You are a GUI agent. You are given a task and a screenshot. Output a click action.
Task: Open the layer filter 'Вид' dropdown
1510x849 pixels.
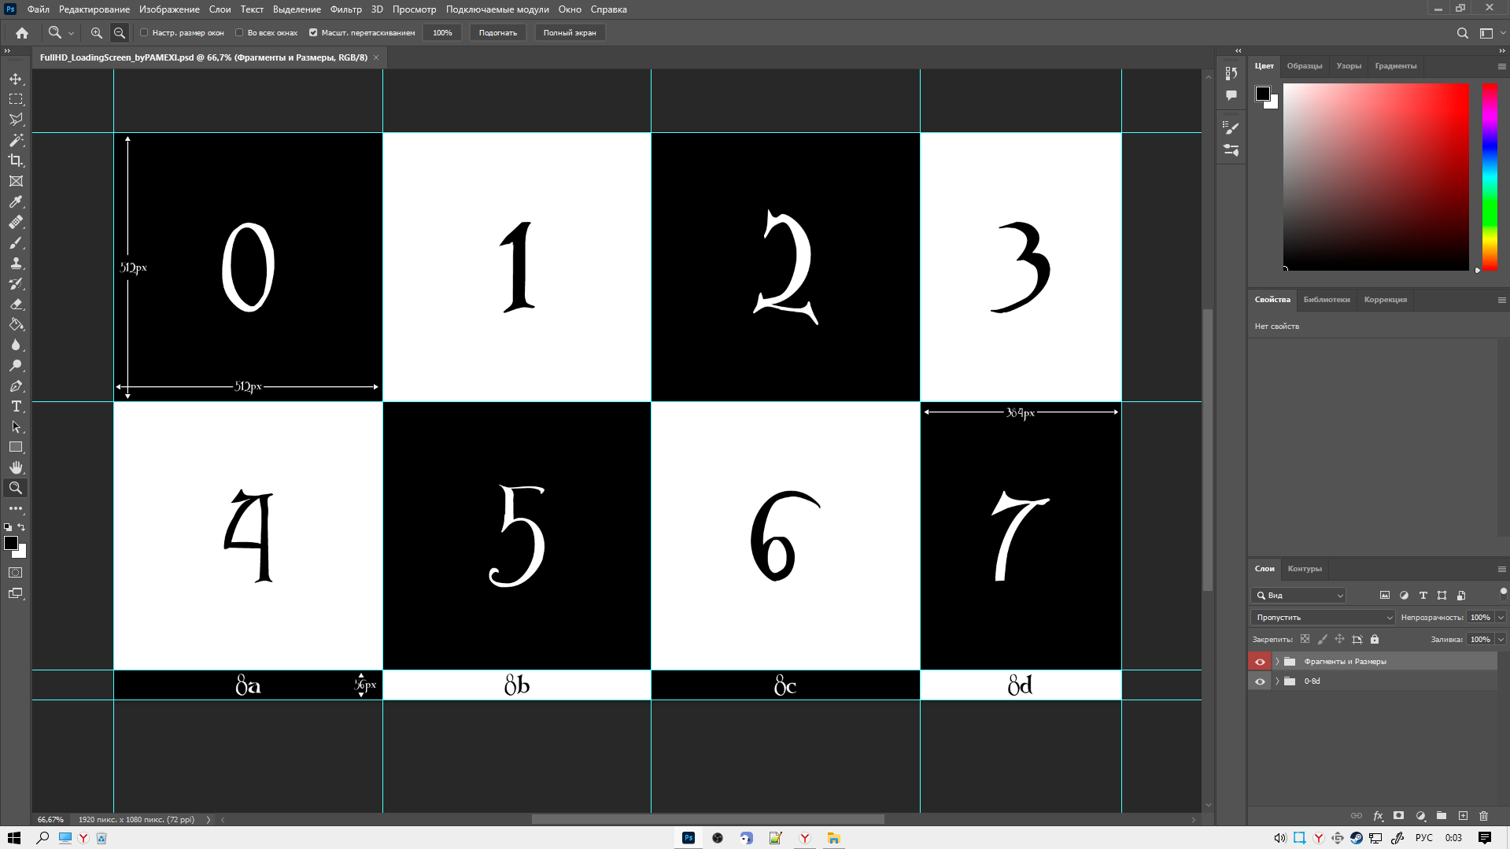click(1299, 596)
